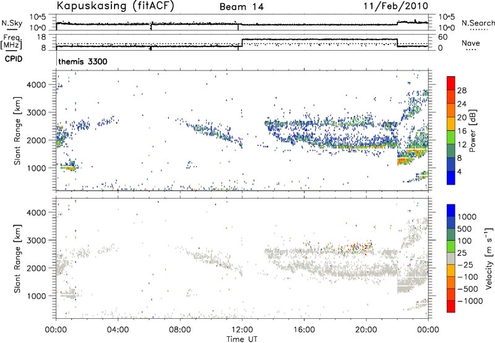Viewport: 495px width, 343px height.
Task: Click the 'Time UT' axis title
Action: pos(242,339)
